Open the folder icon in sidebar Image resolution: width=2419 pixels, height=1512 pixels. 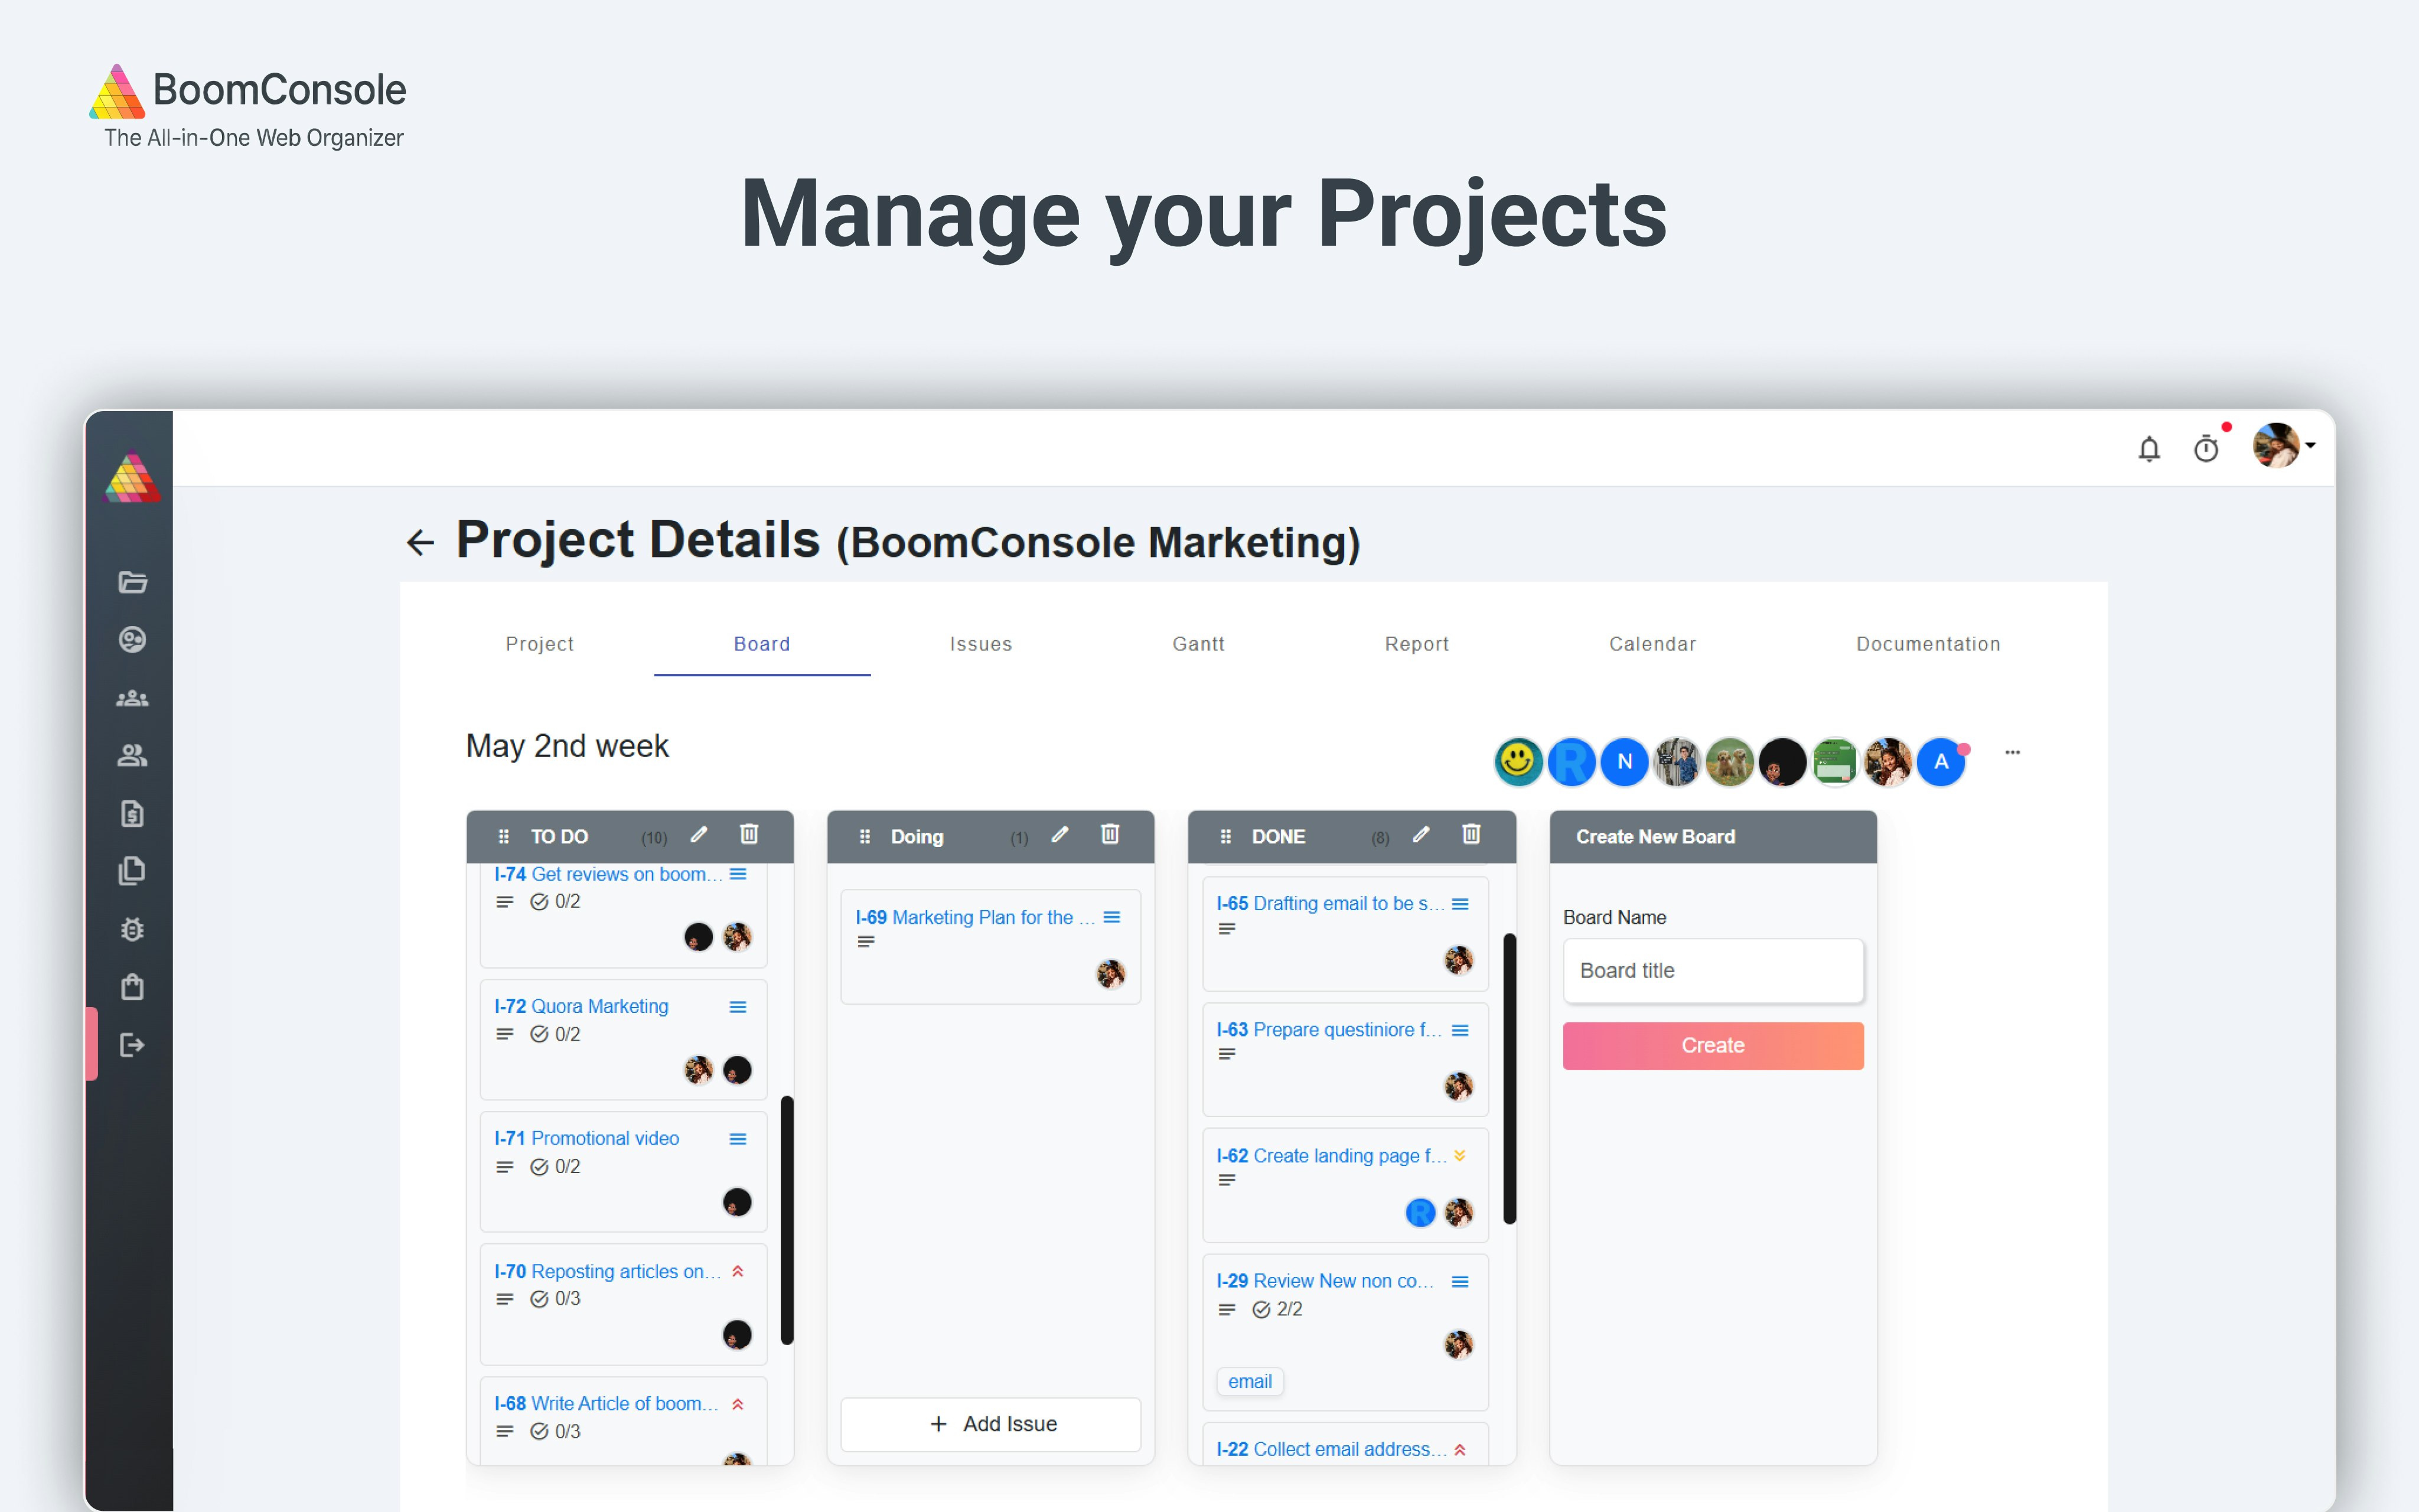132,582
